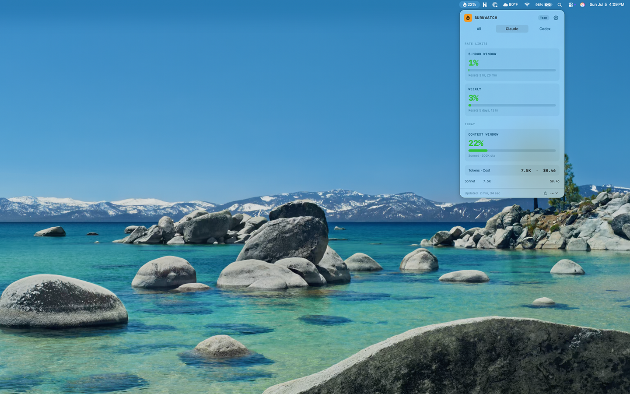Image resolution: width=630 pixels, height=394 pixels.
Task: Click the bold $0.46 cost total
Action: [x=549, y=170]
